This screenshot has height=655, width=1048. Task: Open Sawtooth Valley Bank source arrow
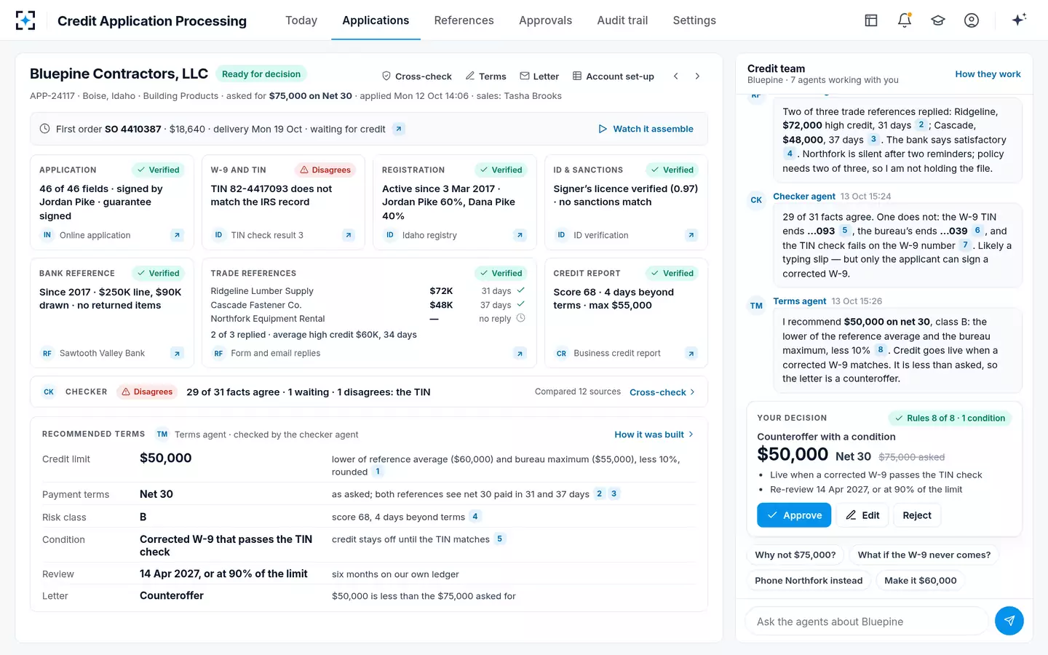[x=177, y=353]
